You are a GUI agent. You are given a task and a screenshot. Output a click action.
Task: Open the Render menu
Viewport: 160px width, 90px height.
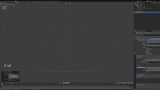pyautogui.click(x=5, y=1)
